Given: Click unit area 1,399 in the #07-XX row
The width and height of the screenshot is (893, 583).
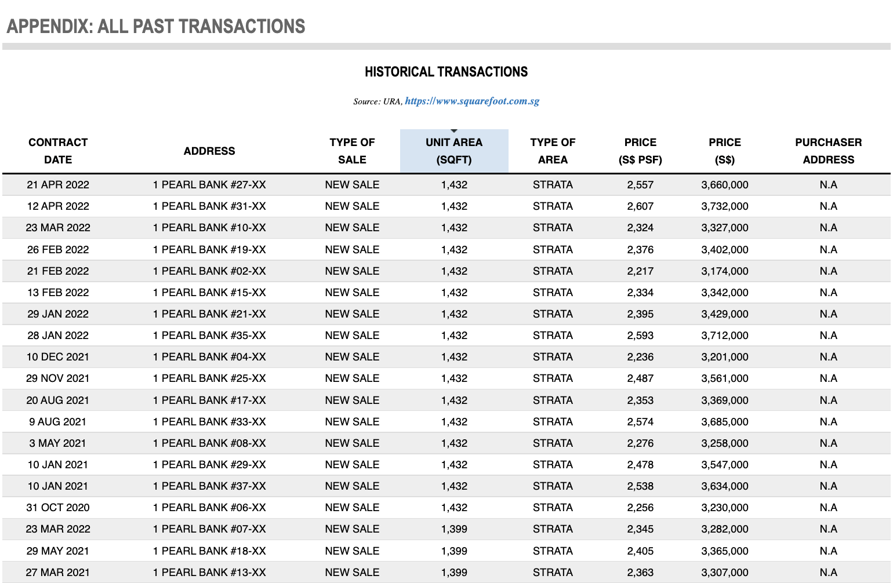Looking at the screenshot, I should pyautogui.click(x=454, y=529).
